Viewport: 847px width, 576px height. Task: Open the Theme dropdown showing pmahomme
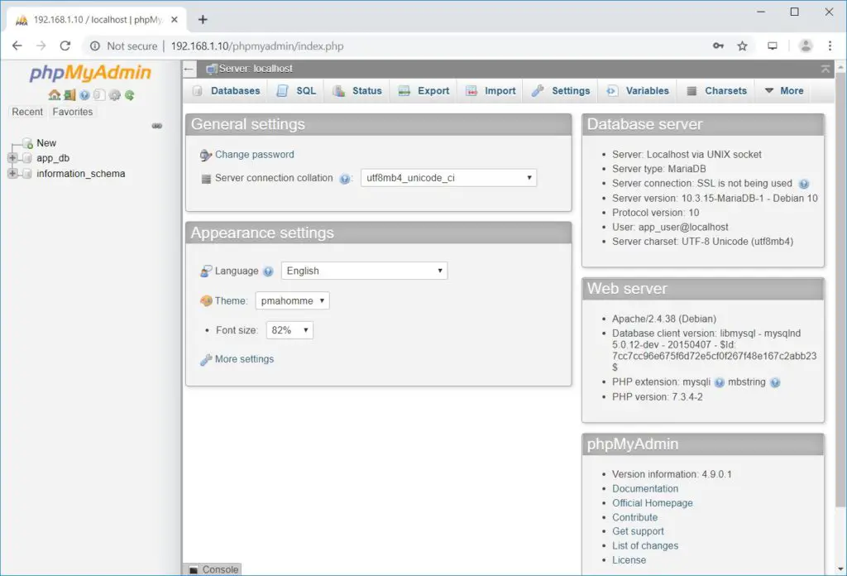pyautogui.click(x=292, y=300)
